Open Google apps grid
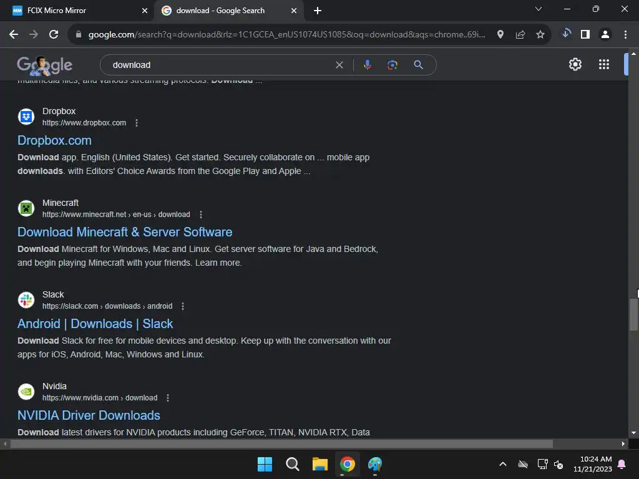This screenshot has height=479, width=639. pyautogui.click(x=603, y=64)
